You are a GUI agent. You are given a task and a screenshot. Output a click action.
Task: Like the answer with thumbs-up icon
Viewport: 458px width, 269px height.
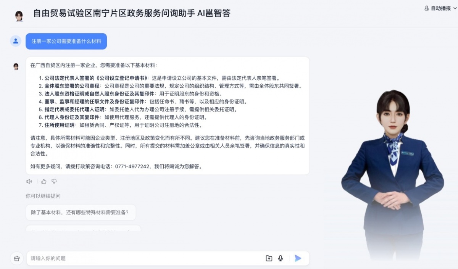pos(44,182)
